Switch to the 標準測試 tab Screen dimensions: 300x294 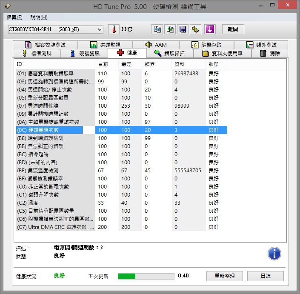[37, 53]
